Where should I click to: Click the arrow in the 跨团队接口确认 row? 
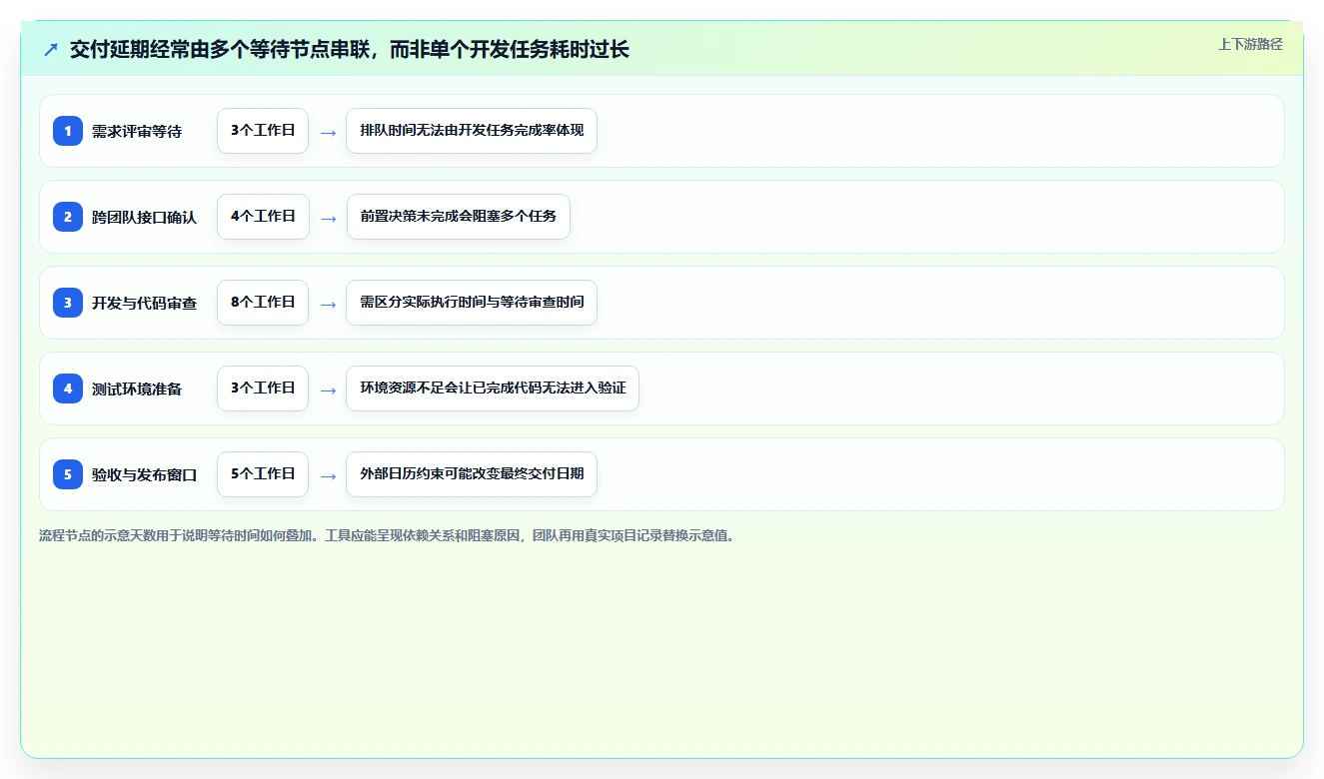click(x=328, y=218)
